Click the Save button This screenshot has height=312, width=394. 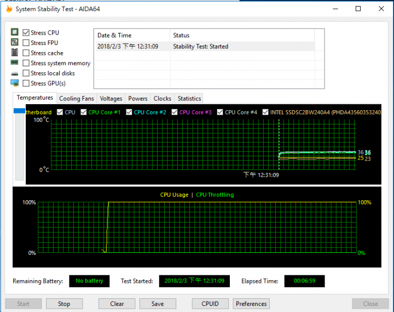(158, 304)
